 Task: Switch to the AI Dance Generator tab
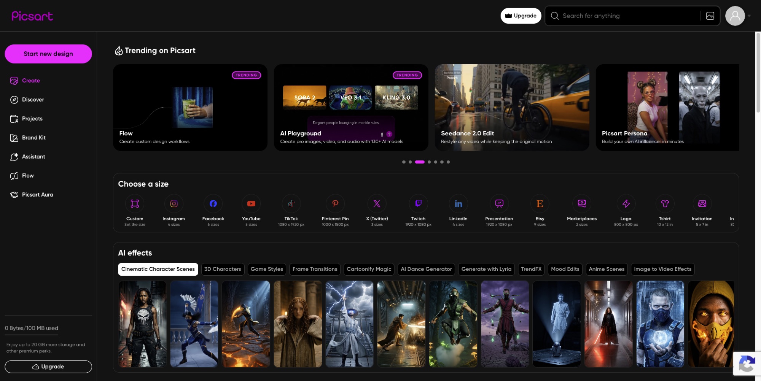tap(426, 269)
